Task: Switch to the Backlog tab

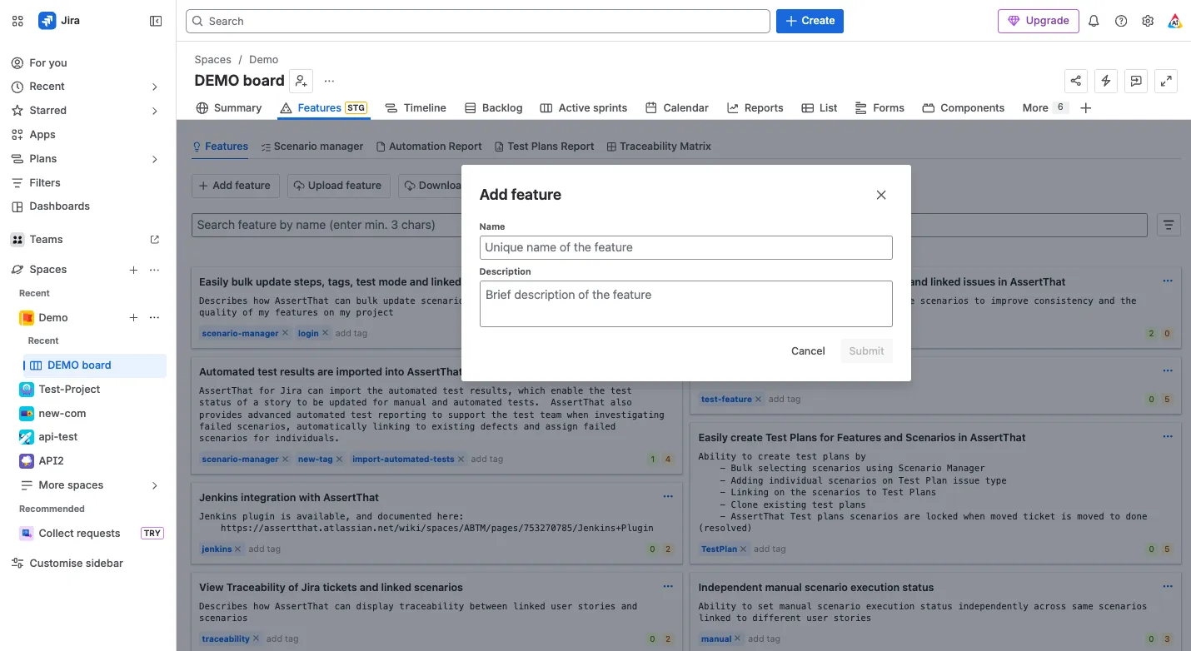Action: click(493, 108)
